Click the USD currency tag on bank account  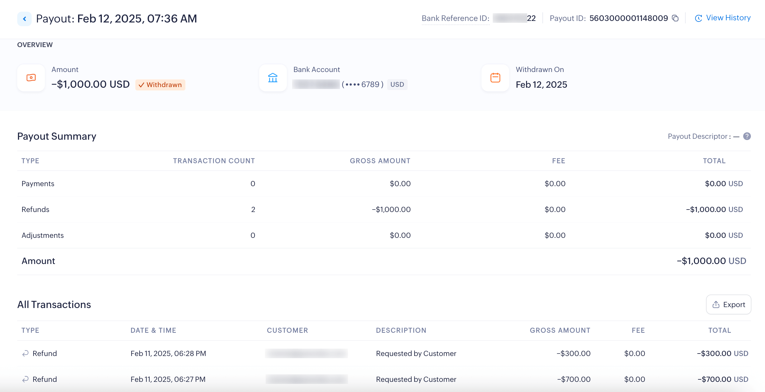tap(397, 84)
